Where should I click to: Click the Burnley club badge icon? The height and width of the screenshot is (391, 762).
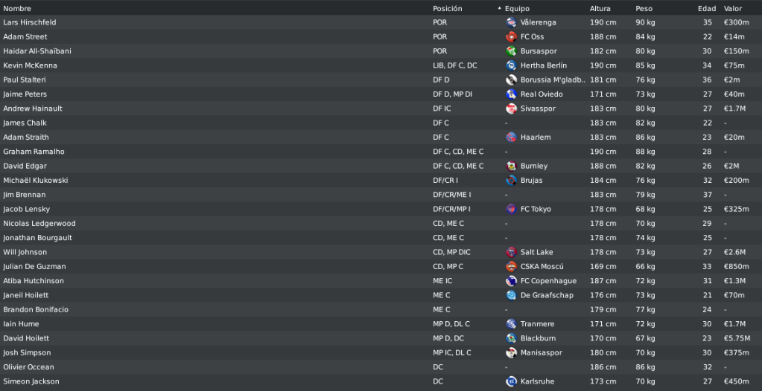(511, 166)
